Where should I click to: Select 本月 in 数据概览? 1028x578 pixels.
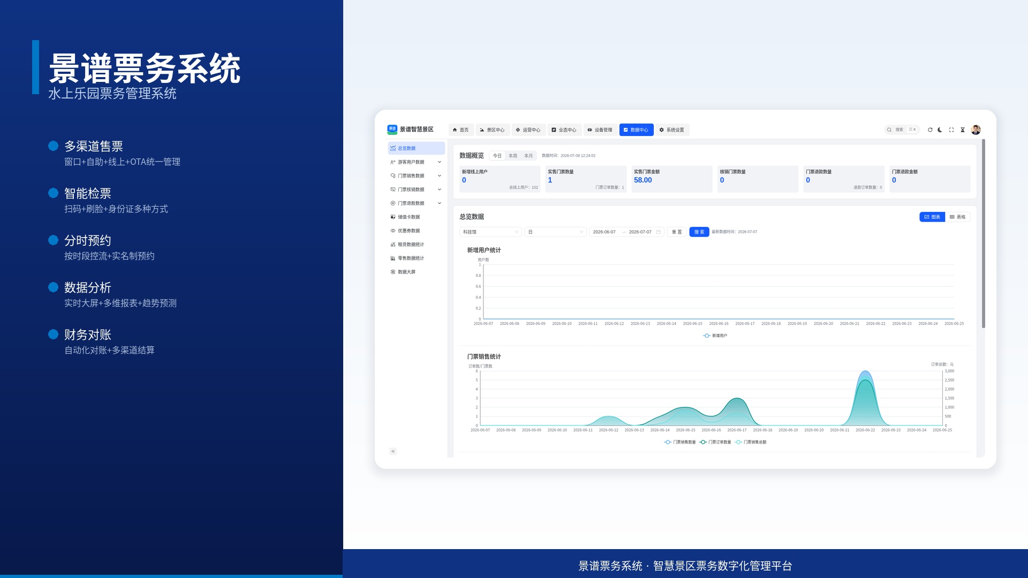point(528,156)
